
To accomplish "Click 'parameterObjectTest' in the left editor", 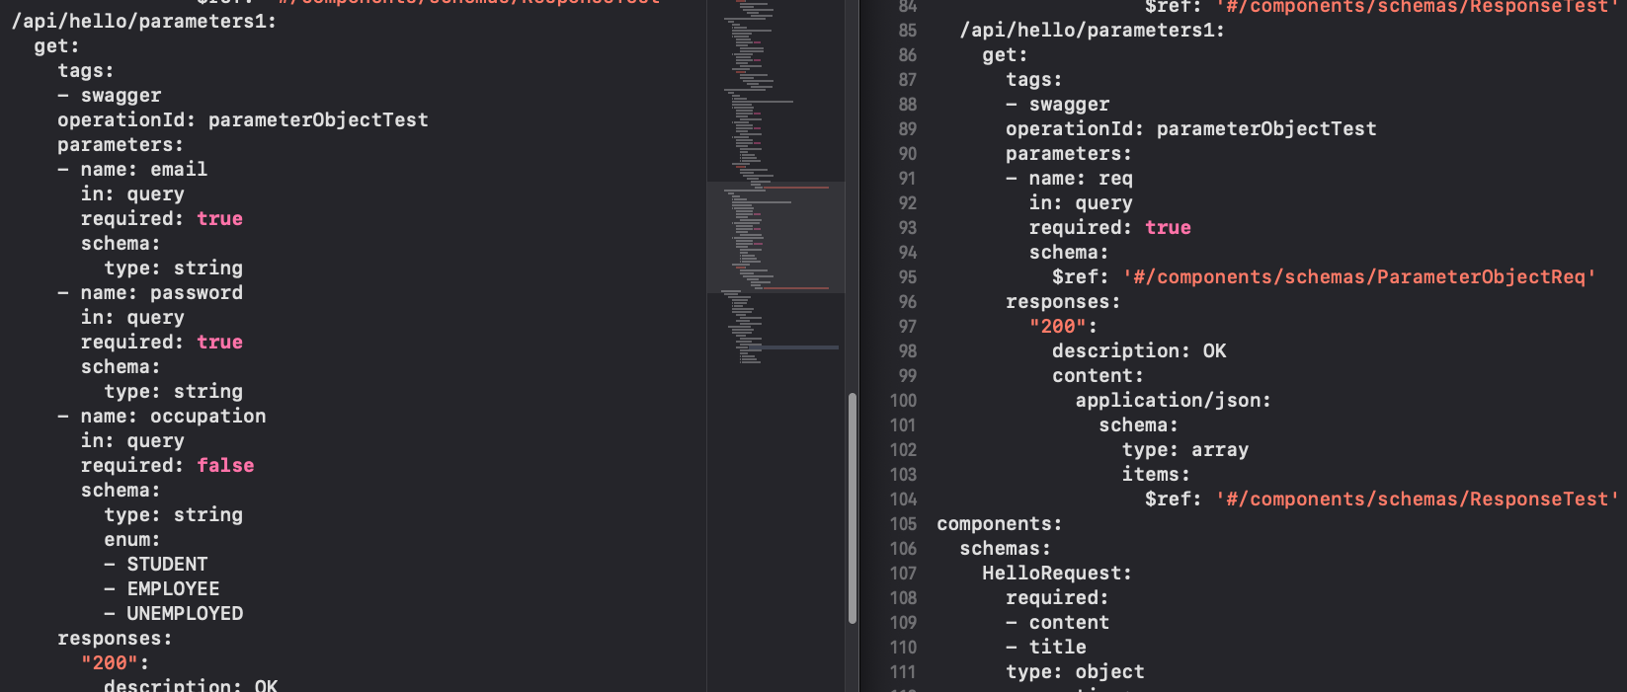I will coord(318,120).
